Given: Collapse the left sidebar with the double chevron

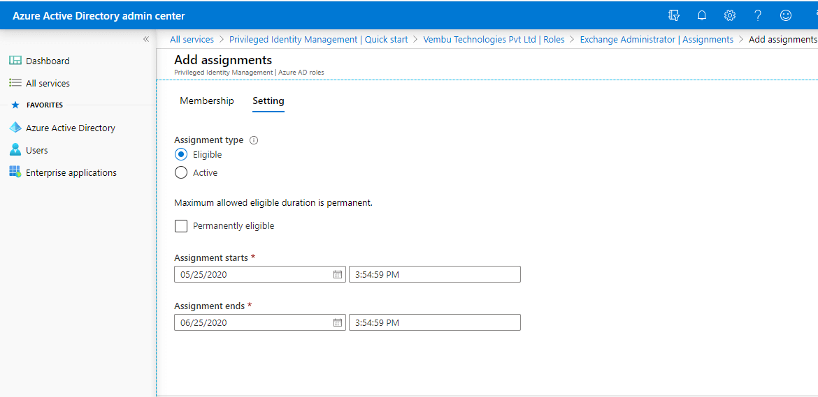Looking at the screenshot, I should coord(146,39).
